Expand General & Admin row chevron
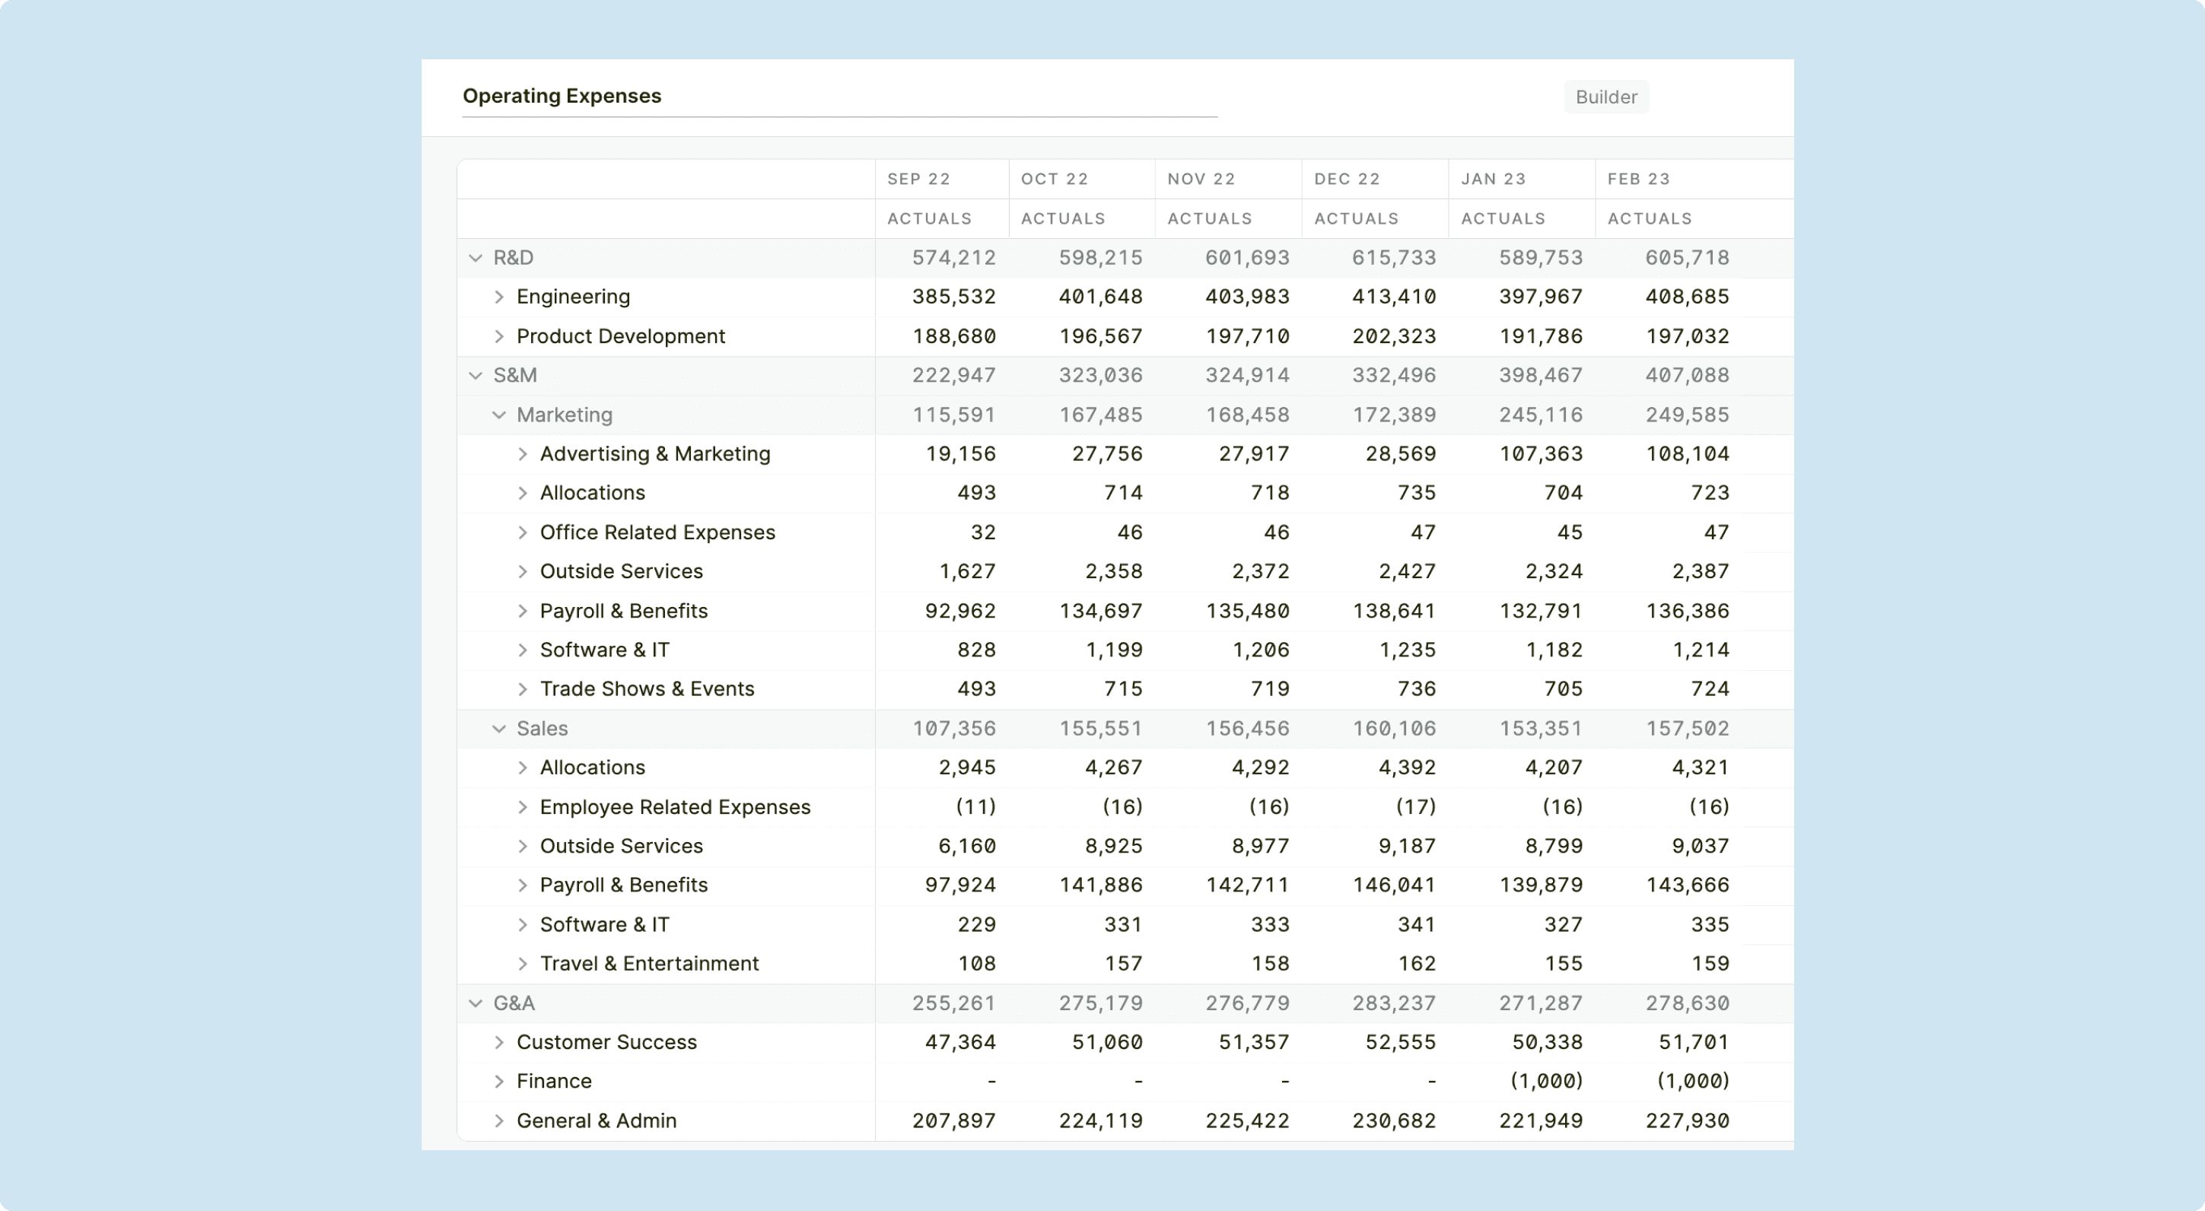The image size is (2205, 1211). [x=499, y=1121]
